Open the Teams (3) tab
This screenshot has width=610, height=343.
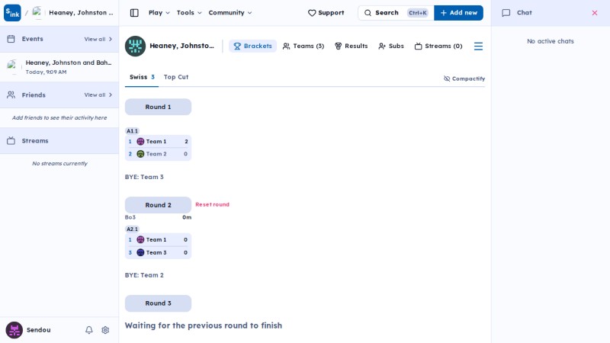point(303,46)
